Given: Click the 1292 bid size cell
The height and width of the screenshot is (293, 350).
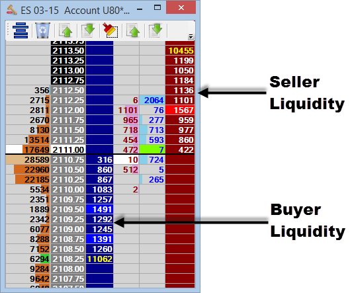Looking at the screenshot, I should pyautogui.click(x=99, y=219).
